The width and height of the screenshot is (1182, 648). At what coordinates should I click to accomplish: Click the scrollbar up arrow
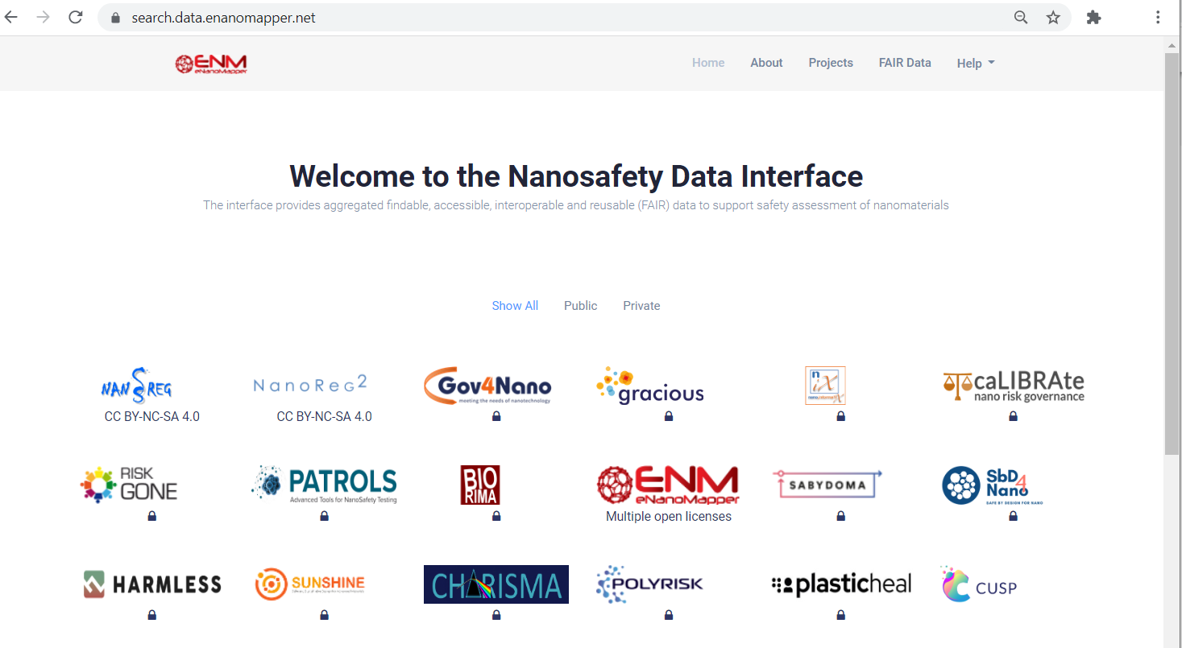click(x=1172, y=44)
